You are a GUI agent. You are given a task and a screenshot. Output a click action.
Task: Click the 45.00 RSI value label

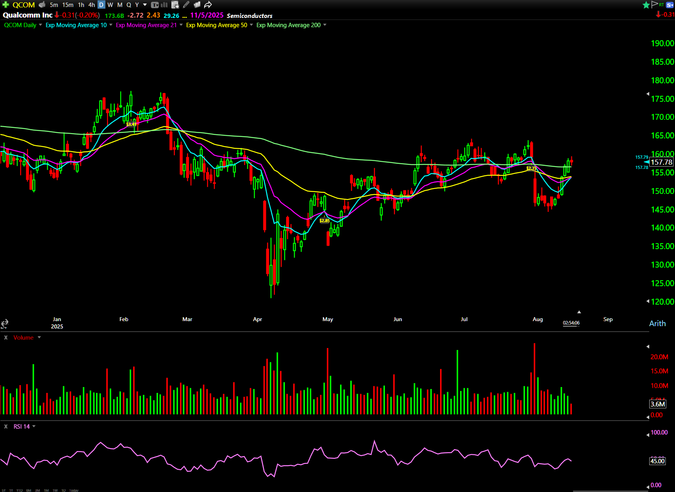(657, 461)
